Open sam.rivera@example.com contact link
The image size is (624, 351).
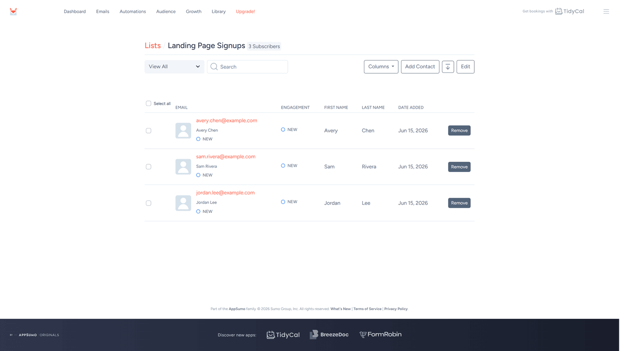(x=226, y=156)
